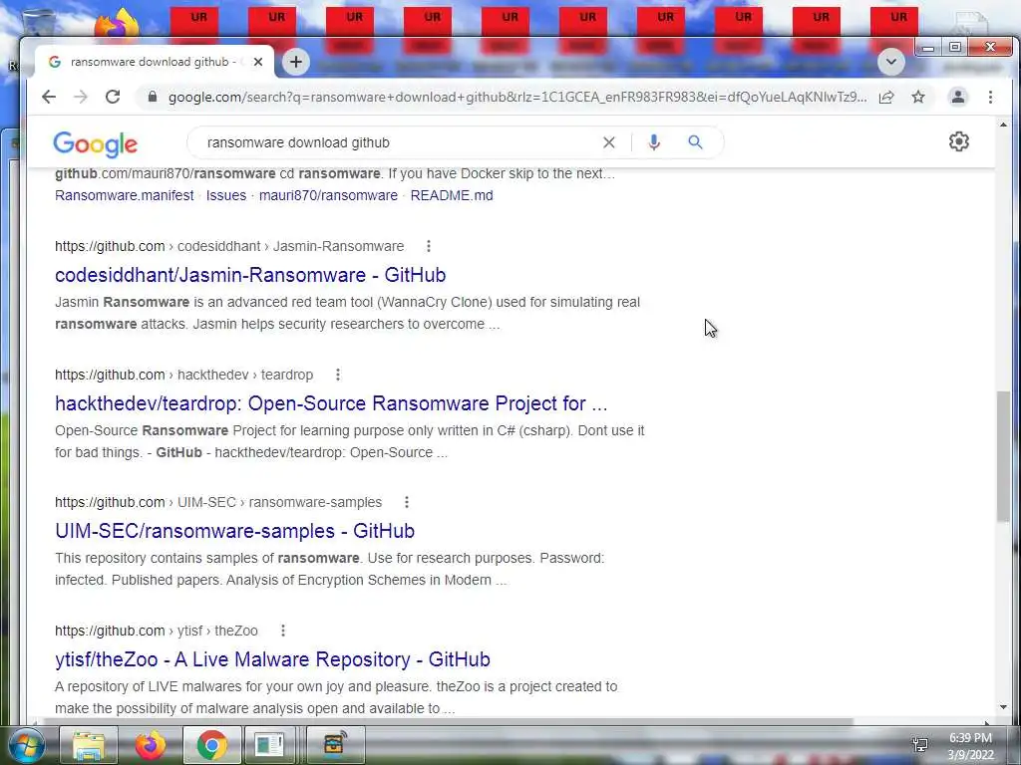The height and width of the screenshot is (765, 1021).
Task: Click scrollbar up arrow
Action: coord(1003,125)
